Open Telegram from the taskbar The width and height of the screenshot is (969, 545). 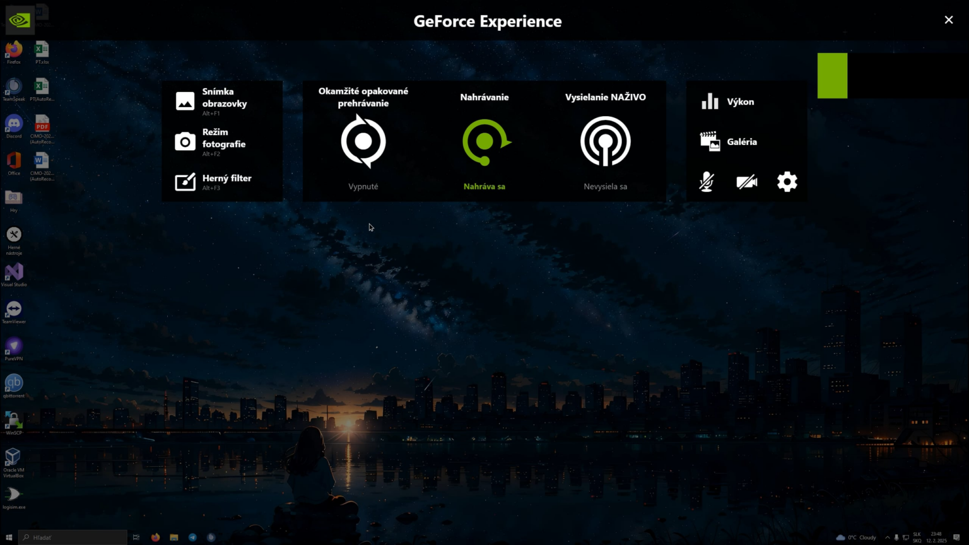click(192, 537)
